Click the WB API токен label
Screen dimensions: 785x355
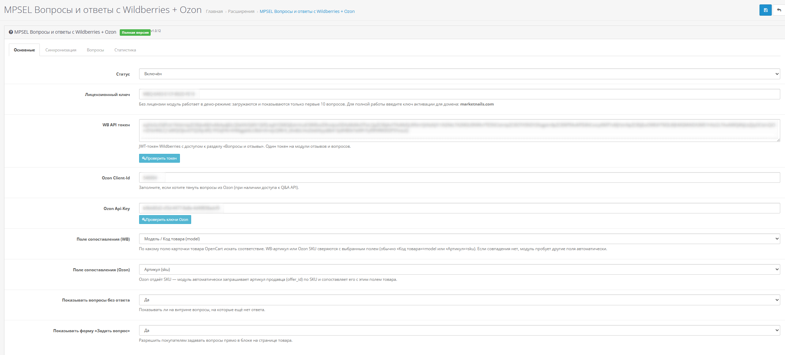pyautogui.click(x=116, y=125)
